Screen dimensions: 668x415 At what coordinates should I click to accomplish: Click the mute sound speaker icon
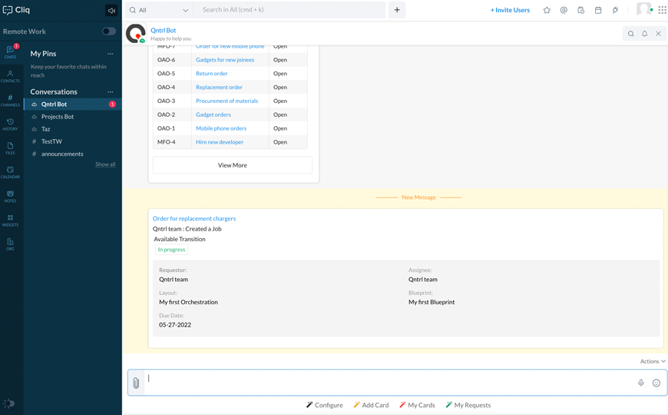click(x=111, y=11)
